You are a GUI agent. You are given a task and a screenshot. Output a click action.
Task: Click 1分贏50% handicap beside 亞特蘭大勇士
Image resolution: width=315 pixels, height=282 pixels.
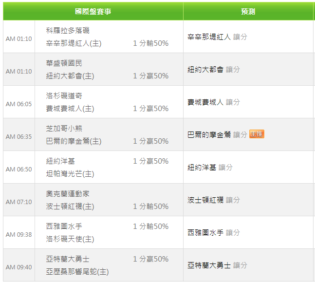click(x=150, y=259)
